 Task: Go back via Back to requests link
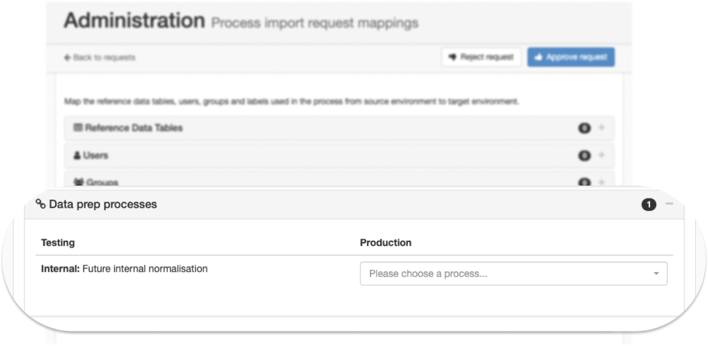click(x=100, y=57)
